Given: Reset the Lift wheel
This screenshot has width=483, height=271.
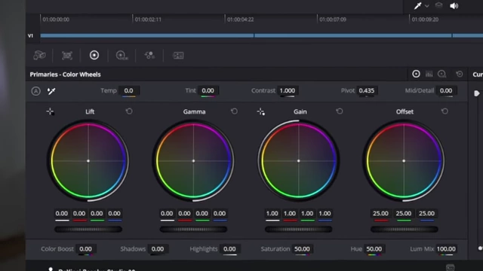Looking at the screenshot, I should tap(129, 111).
